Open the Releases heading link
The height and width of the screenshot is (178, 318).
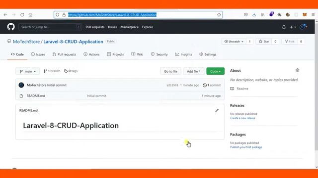pyautogui.click(x=237, y=105)
